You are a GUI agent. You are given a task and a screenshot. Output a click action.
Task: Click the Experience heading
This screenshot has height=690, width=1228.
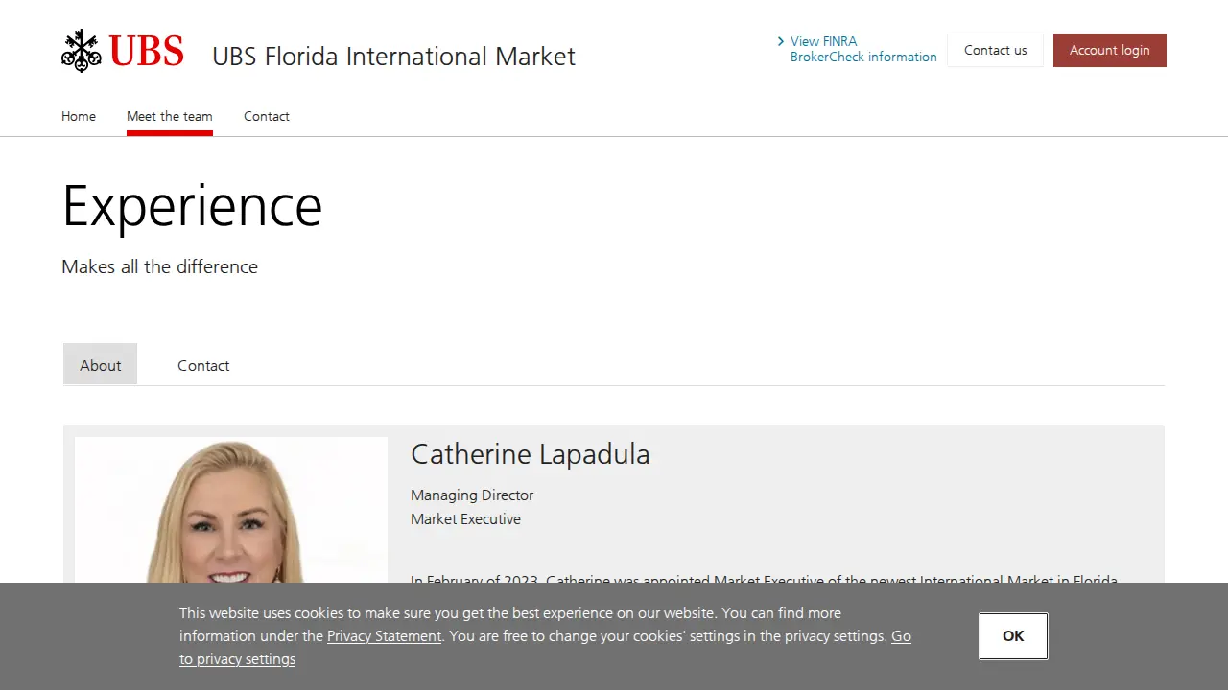(192, 206)
